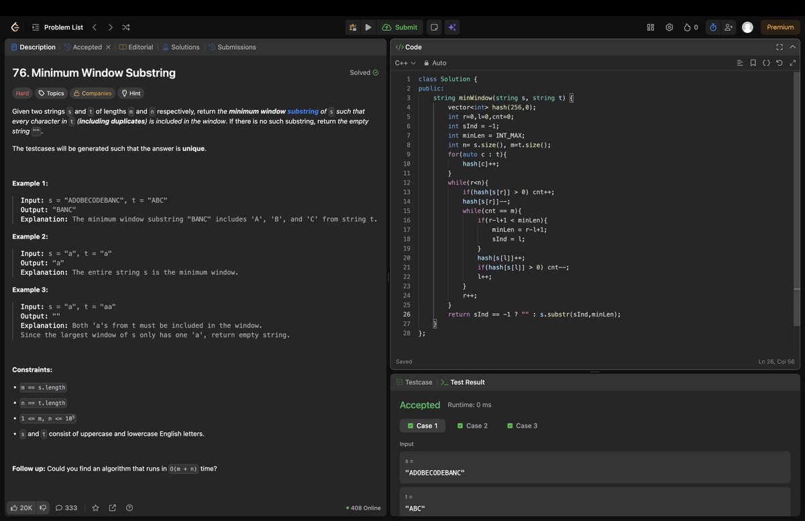Select Case 2 result
The image size is (805, 521).
click(472, 426)
